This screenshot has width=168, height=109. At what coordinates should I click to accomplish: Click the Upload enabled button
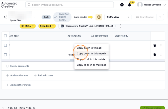152,107
